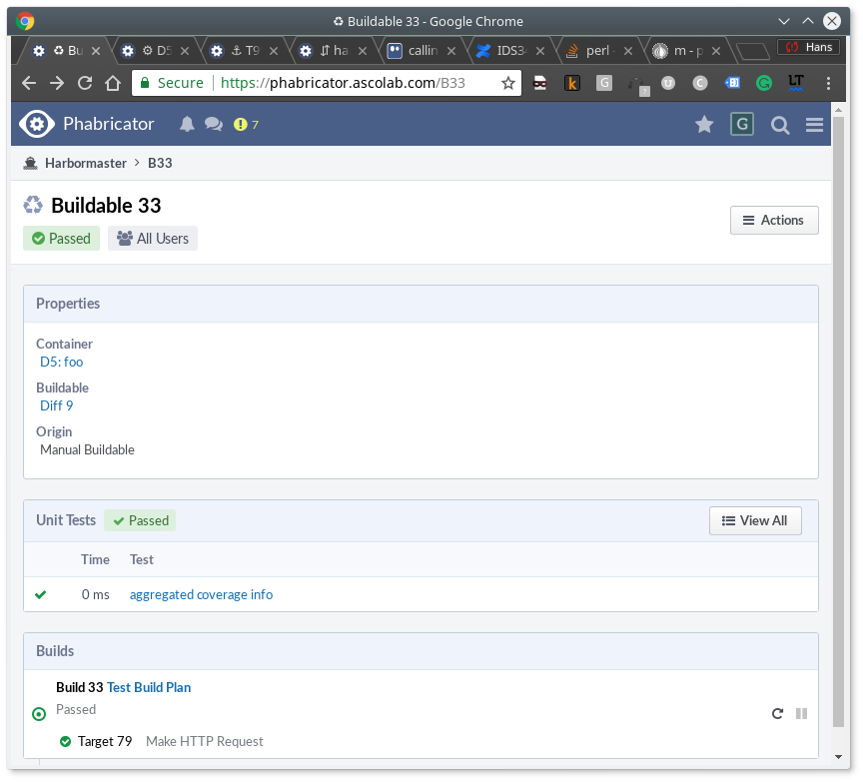The width and height of the screenshot is (863, 782).
Task: Pause Build 33 with the pause icon
Action: pyautogui.click(x=801, y=714)
